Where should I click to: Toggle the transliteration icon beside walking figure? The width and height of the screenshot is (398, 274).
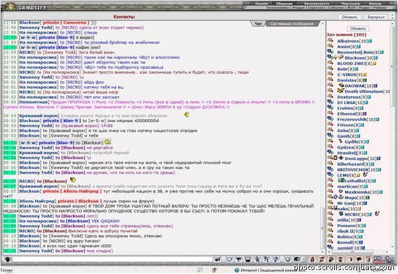click(x=267, y=259)
